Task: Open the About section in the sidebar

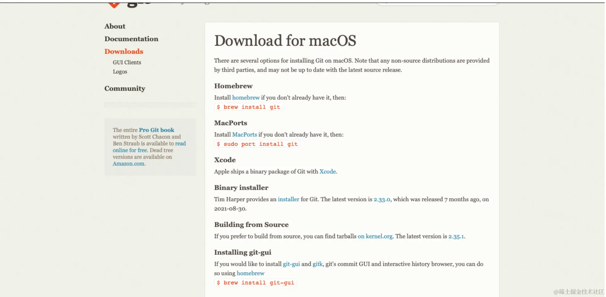Action: coord(115,26)
